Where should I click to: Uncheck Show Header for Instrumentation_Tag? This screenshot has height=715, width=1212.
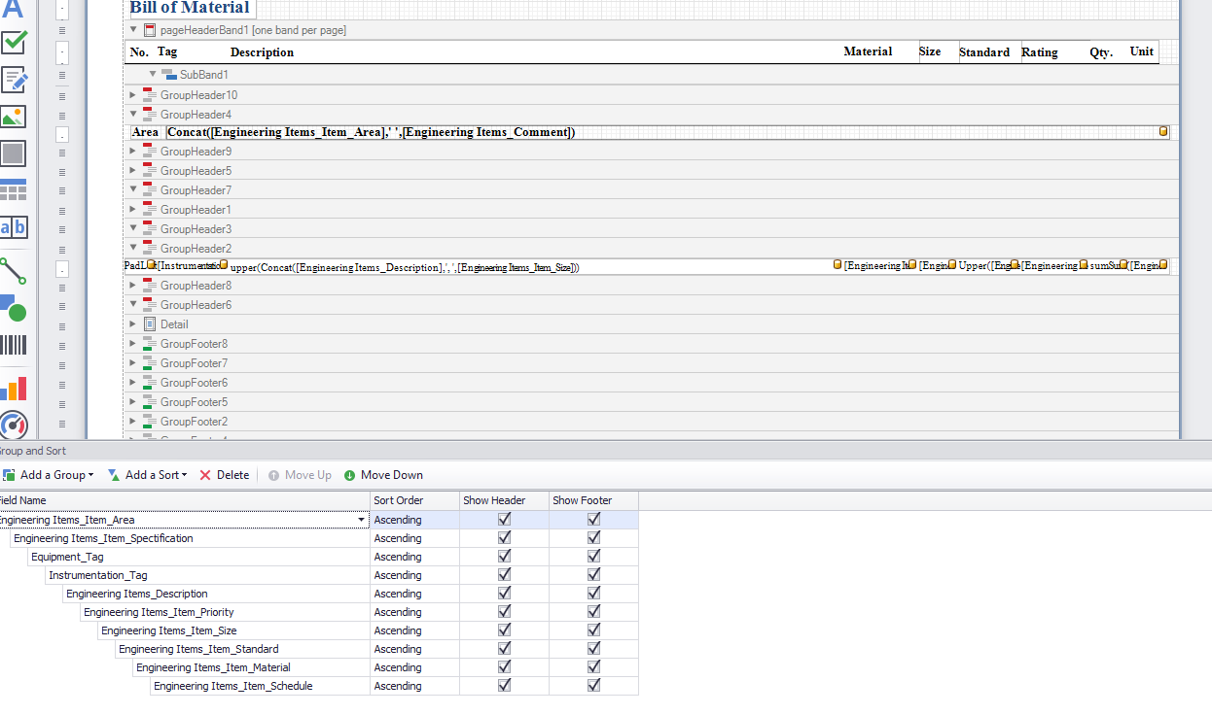point(504,574)
